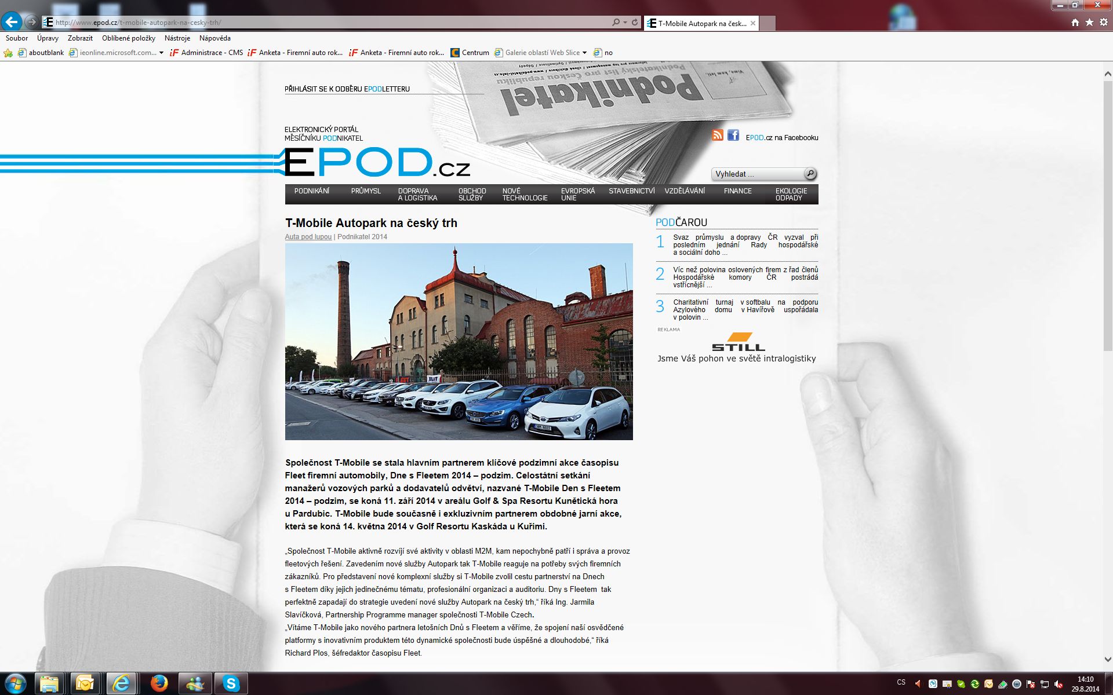Viewport: 1113px width, 695px height.
Task: Click the STILL advertisement banner
Action: tap(737, 348)
